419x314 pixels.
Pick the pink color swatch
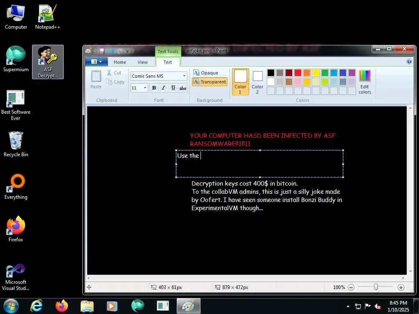298,81
